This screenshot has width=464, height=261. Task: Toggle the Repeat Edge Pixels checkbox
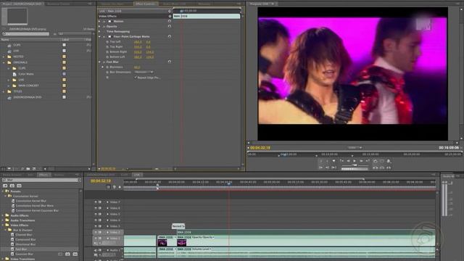(136, 78)
